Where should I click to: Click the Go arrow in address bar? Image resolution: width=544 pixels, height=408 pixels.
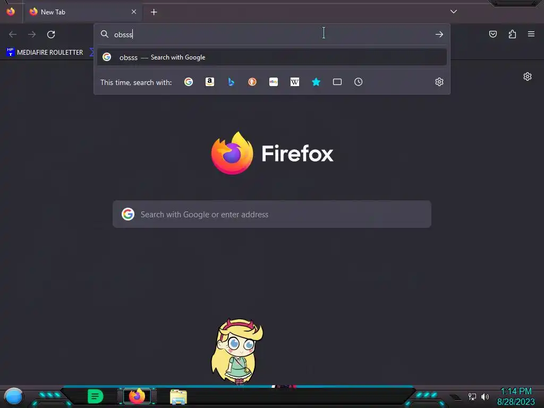tap(439, 35)
